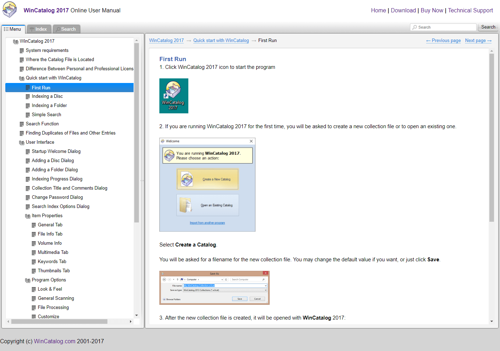
Task: Click the Welcome dialog screenshot image
Action: pyautogui.click(x=207, y=185)
